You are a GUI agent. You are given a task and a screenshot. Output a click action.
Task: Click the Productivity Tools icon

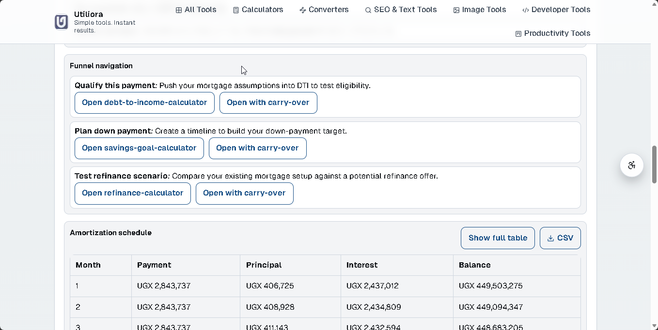coord(518,34)
